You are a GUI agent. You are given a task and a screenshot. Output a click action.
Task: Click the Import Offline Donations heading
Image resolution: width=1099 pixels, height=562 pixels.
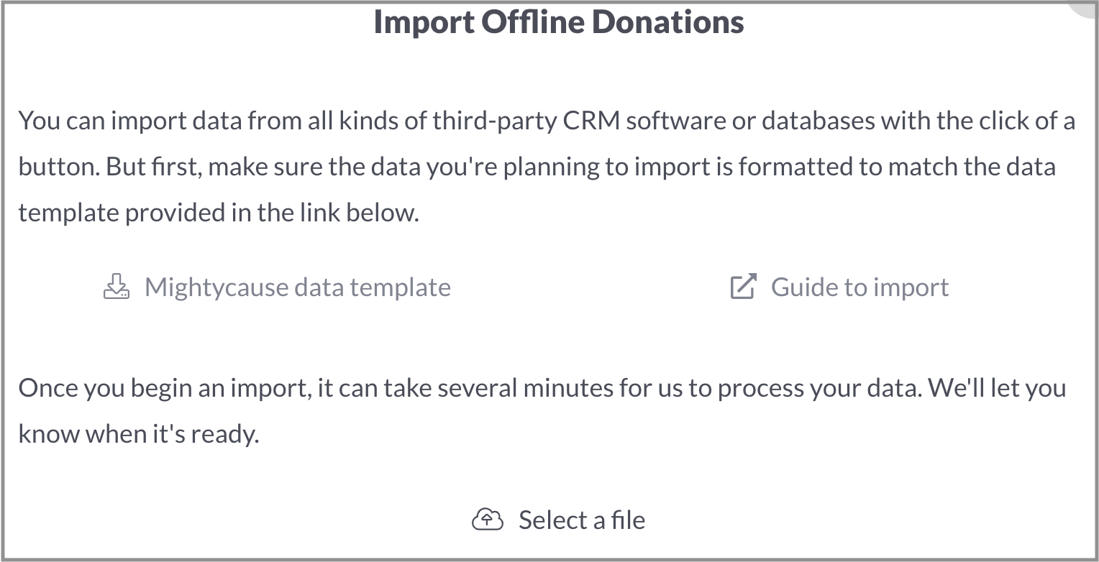click(x=559, y=22)
